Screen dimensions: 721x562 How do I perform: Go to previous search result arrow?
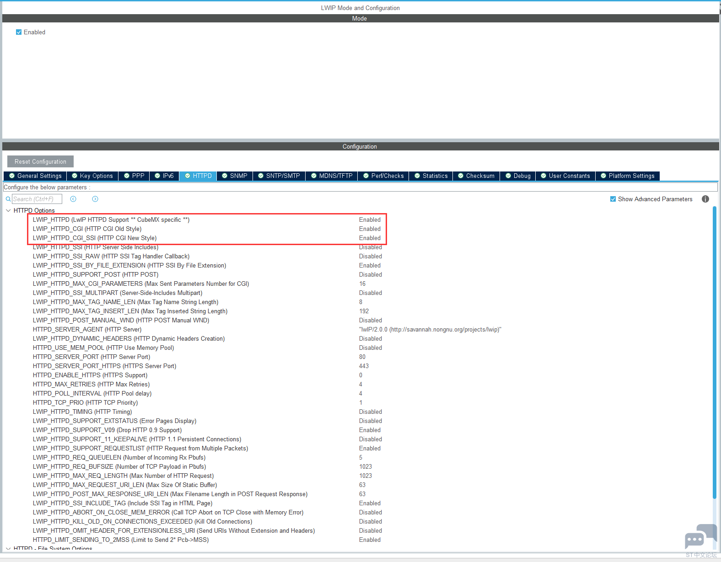[x=73, y=199]
